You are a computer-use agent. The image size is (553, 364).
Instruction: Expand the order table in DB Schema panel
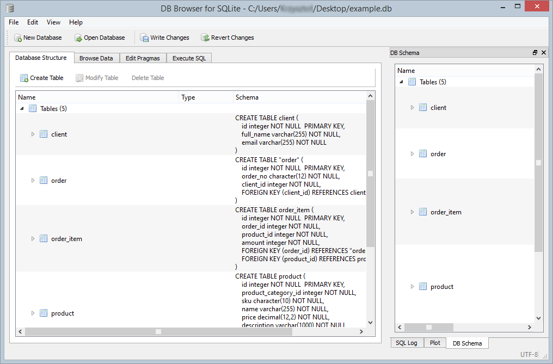(x=412, y=154)
